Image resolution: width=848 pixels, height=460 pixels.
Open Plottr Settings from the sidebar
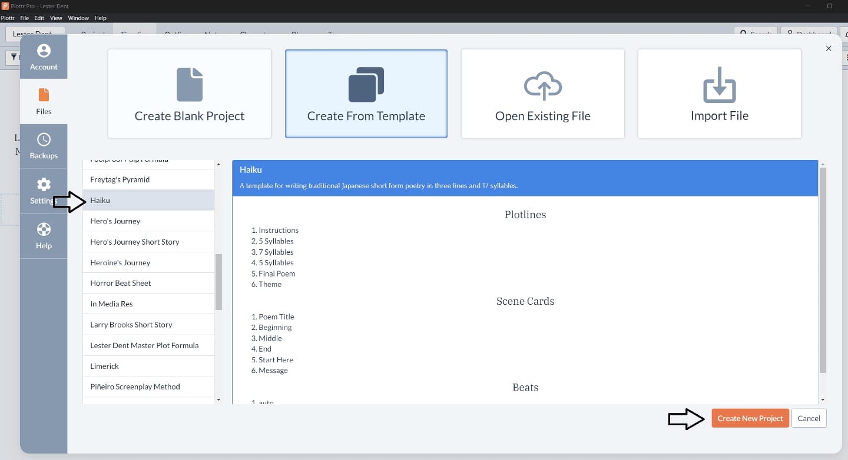[44, 191]
